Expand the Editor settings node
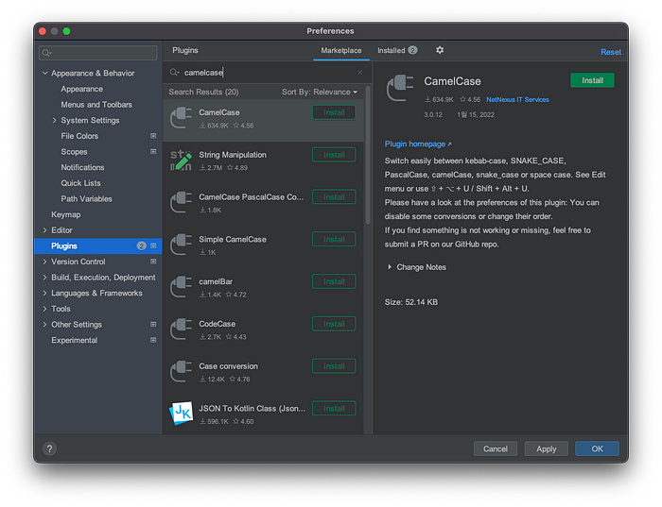The image size is (662, 507). [44, 230]
